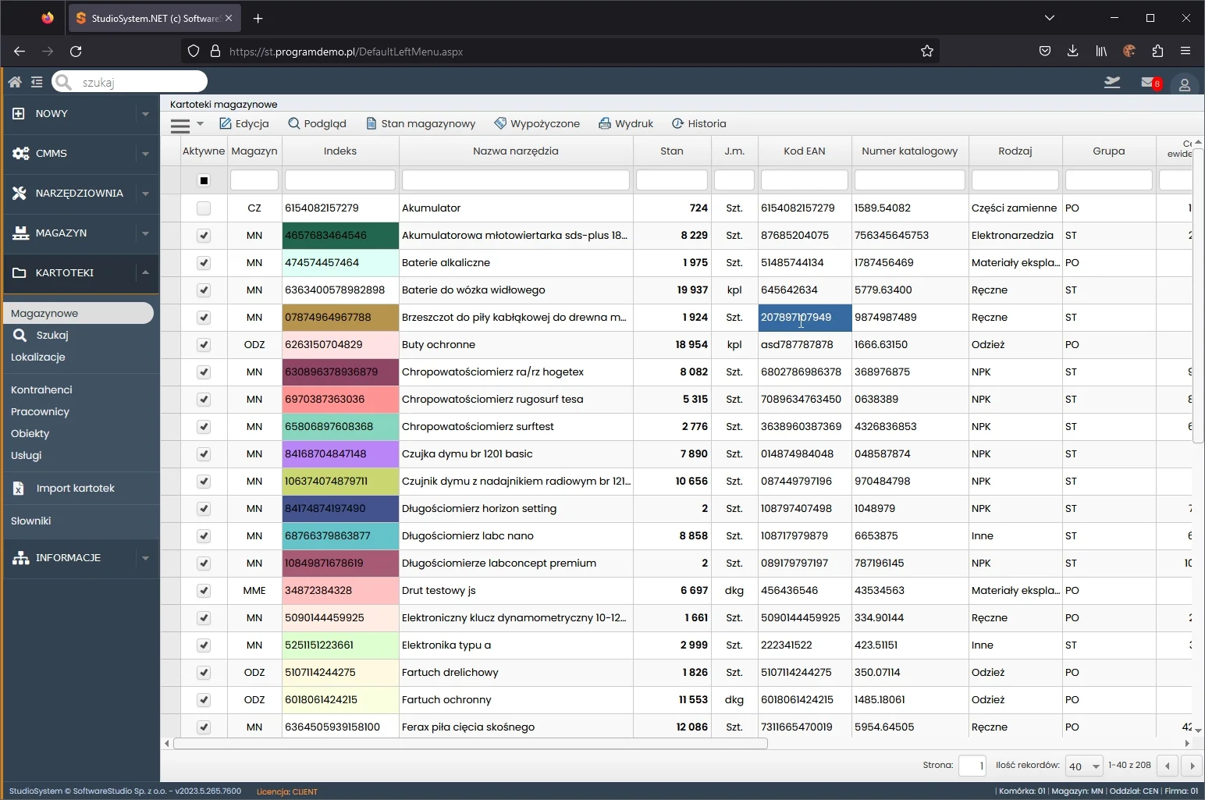Uncheck Aktywne for Baterie alkaliczne row
The image size is (1205, 800).
point(204,263)
